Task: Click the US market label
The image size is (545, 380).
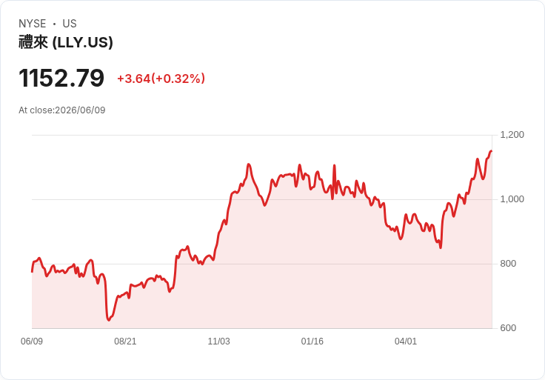Action: pyautogui.click(x=70, y=24)
